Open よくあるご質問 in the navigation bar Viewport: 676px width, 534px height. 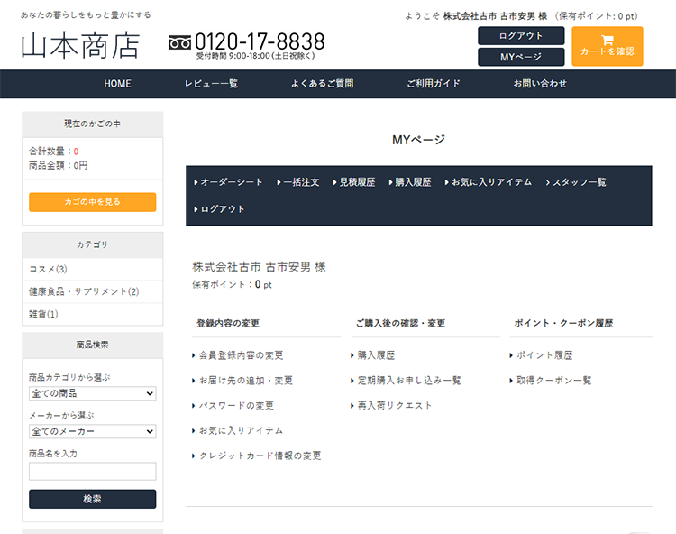pyautogui.click(x=322, y=84)
